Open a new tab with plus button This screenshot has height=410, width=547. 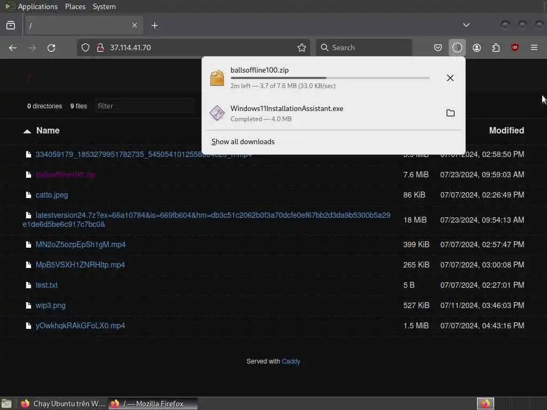click(x=155, y=26)
